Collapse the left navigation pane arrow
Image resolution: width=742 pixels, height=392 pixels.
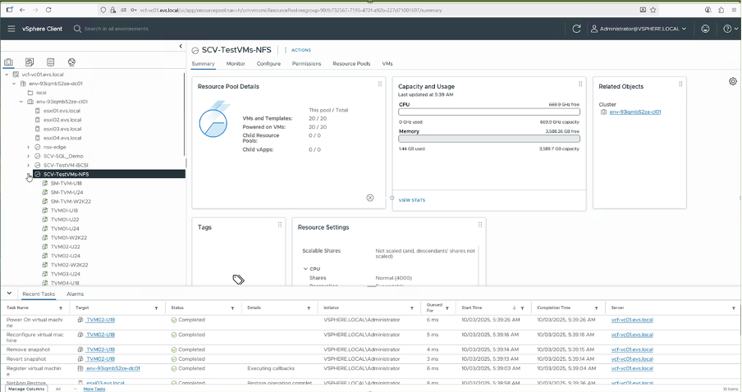(181, 46)
